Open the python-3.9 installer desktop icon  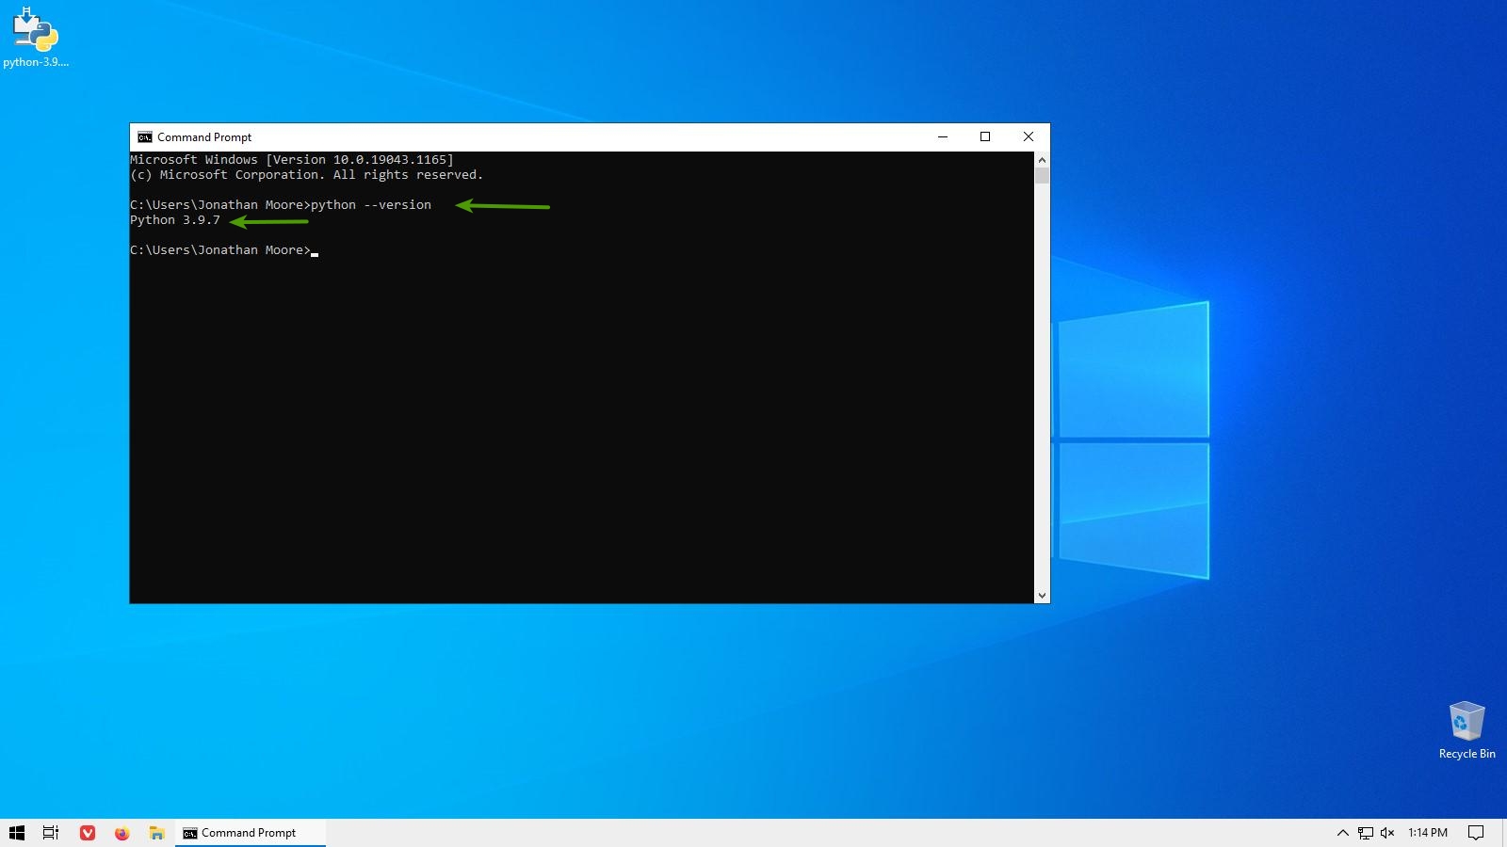tap(35, 38)
